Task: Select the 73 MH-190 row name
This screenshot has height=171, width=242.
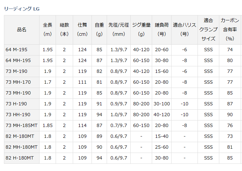Action: click(22, 93)
